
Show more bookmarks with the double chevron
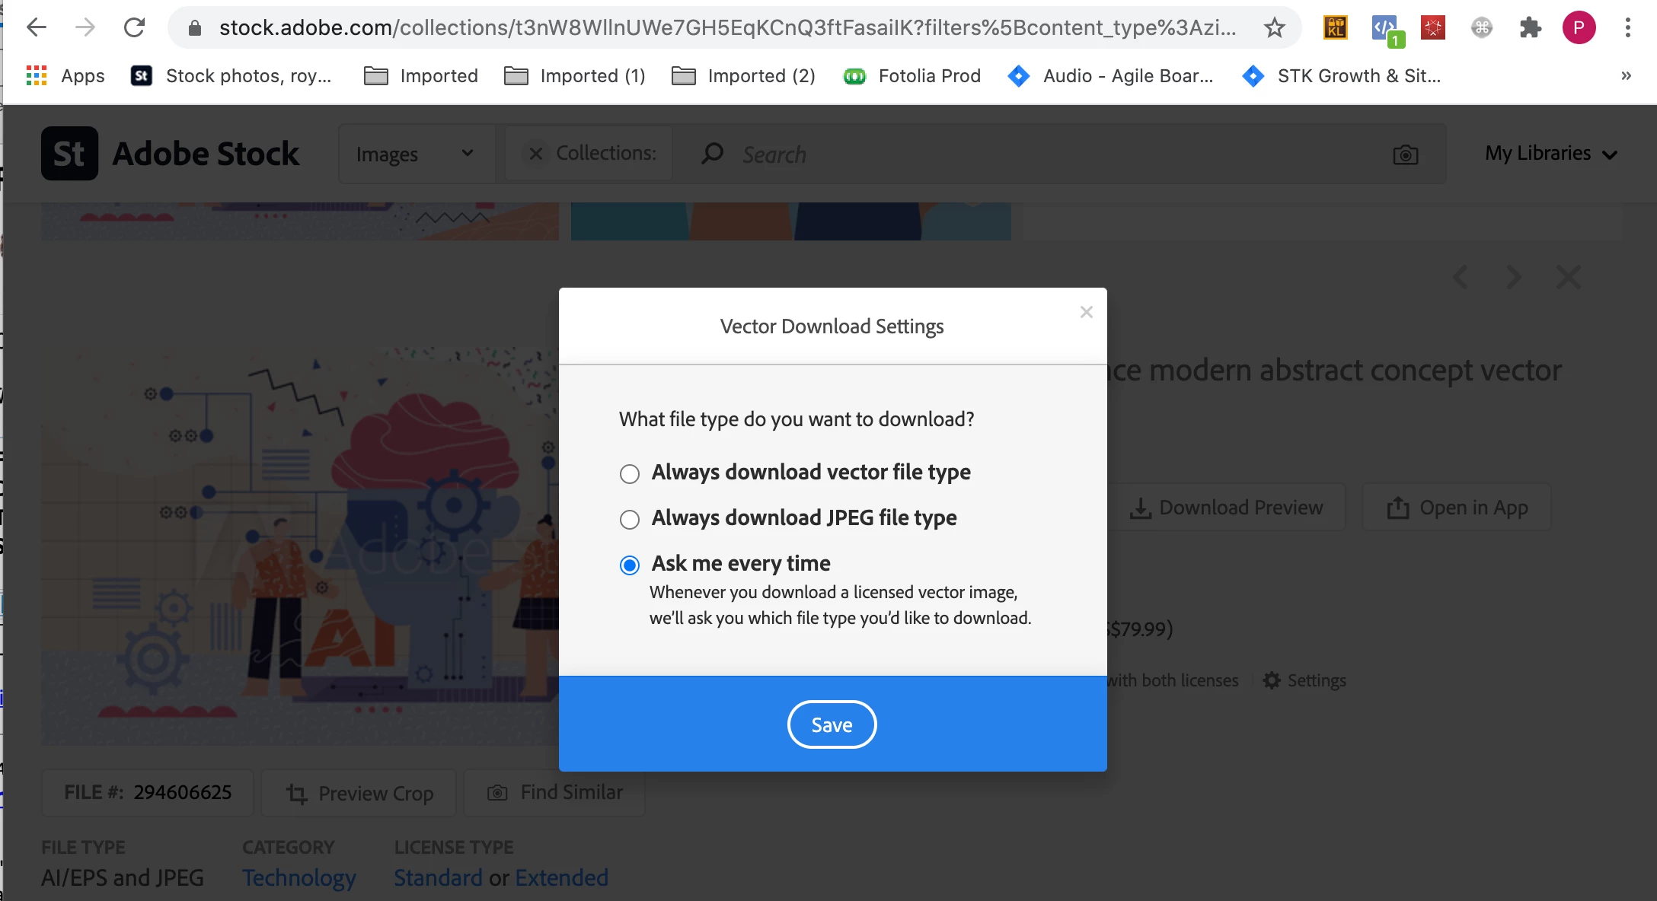tap(1626, 76)
